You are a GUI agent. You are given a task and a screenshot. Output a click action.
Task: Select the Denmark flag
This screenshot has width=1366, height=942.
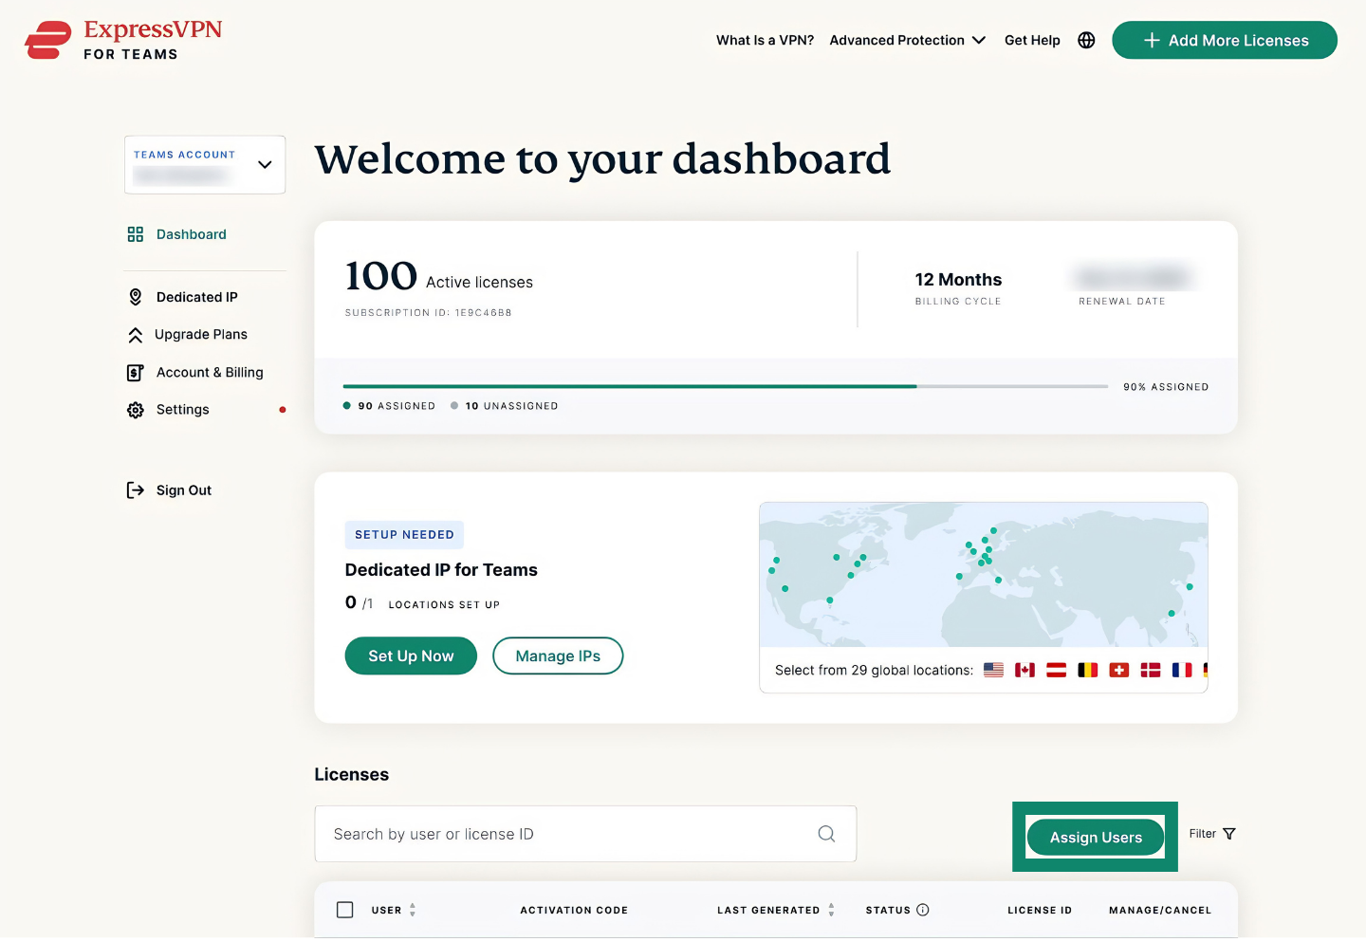[x=1151, y=670]
